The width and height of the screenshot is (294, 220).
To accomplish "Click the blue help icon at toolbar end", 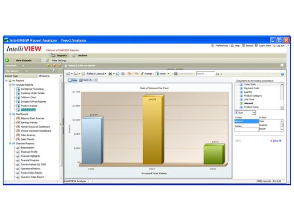I will coord(283,74).
